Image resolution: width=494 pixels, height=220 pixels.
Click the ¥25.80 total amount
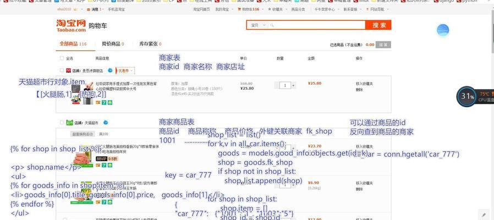coord(315,84)
